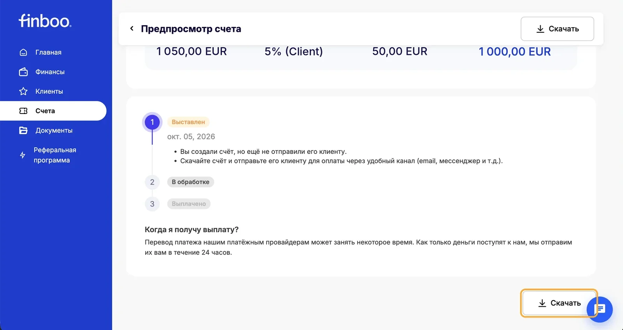Select the Документы menu item
The height and width of the screenshot is (330, 623).
point(53,131)
